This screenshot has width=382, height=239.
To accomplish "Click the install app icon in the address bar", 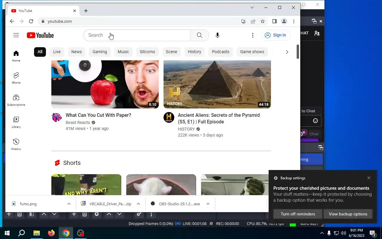I will click(244, 21).
